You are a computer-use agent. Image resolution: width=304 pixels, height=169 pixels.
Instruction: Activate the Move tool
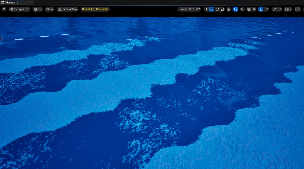click(212, 9)
